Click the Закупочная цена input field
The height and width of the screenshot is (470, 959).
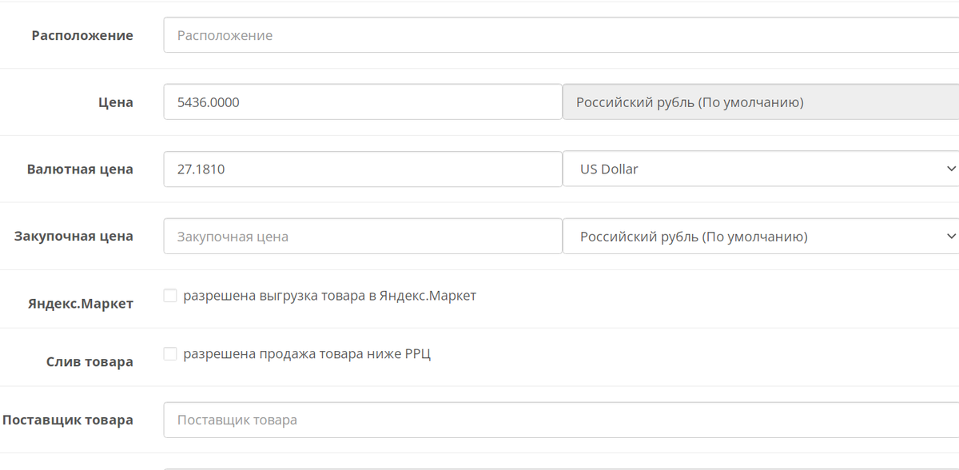pyautogui.click(x=363, y=237)
